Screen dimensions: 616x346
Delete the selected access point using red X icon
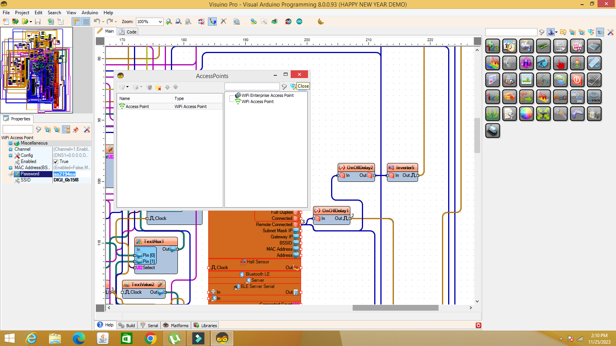pyautogui.click(x=158, y=88)
